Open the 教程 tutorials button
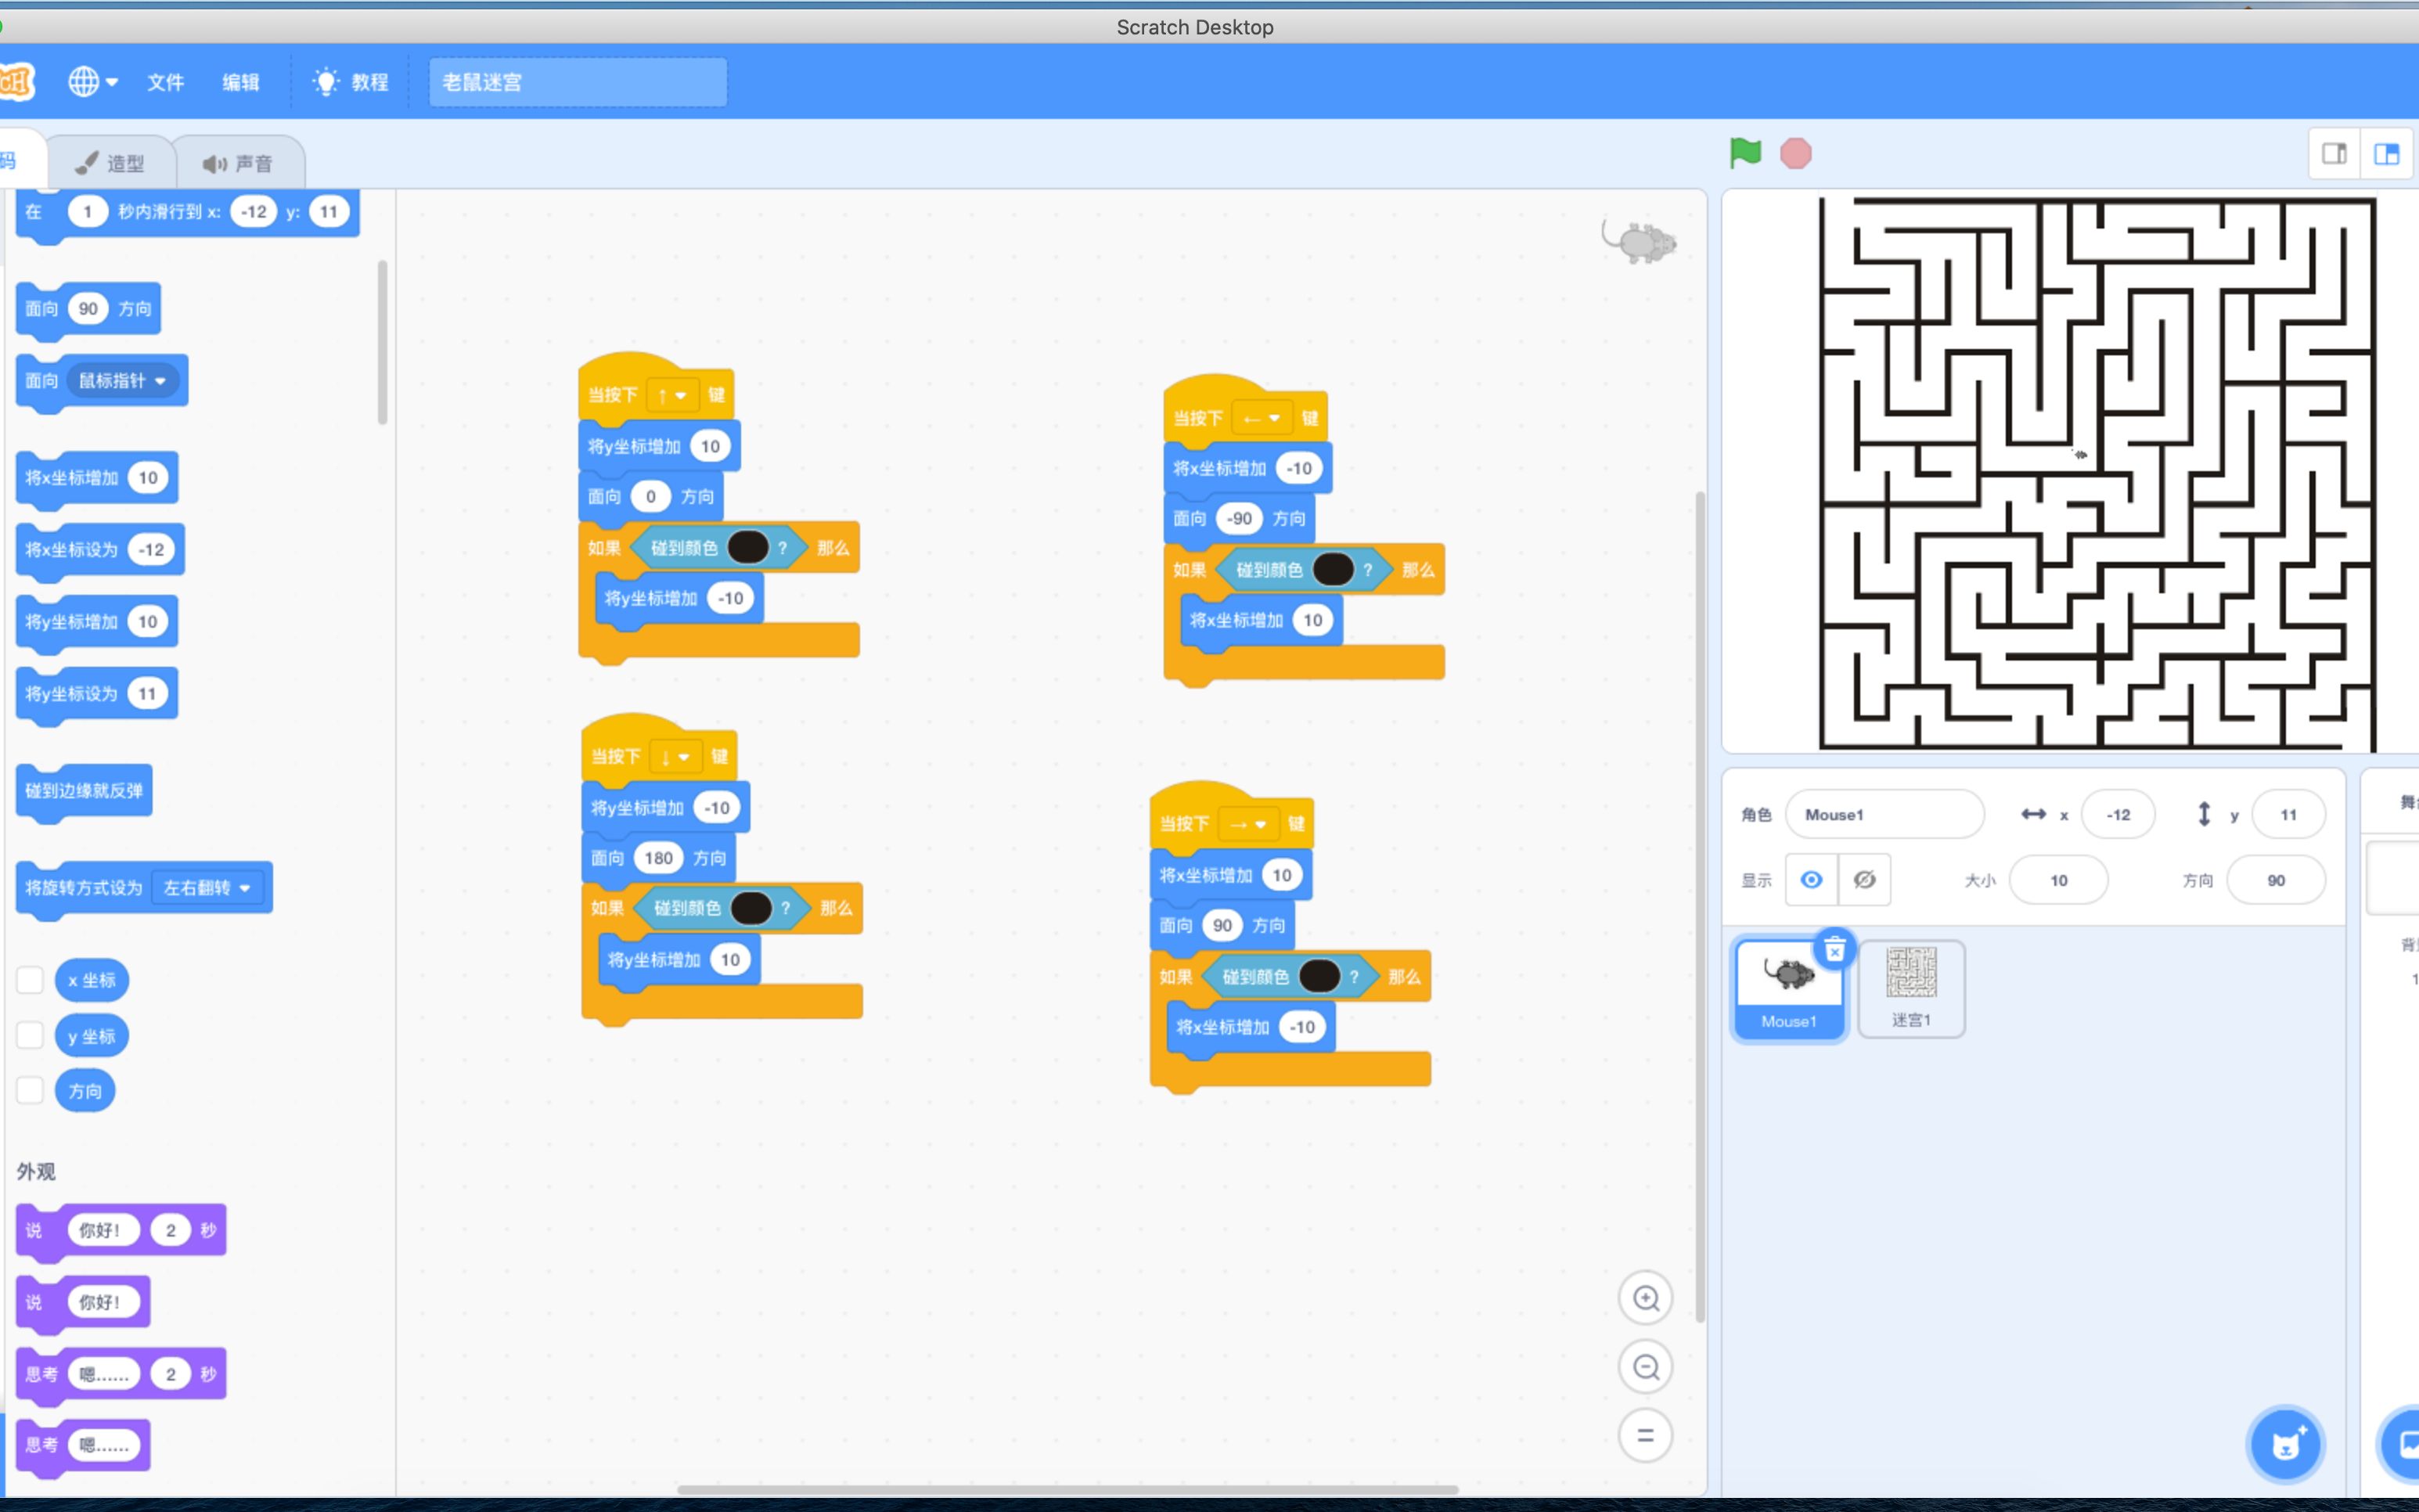The width and height of the screenshot is (2419, 1512). [351, 82]
